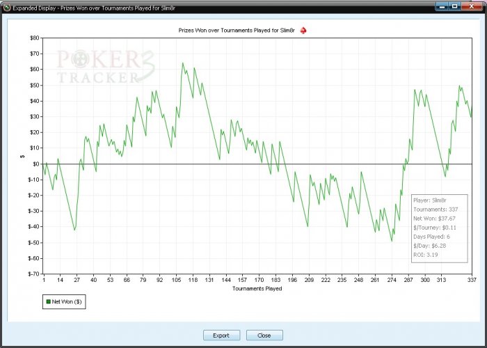The width and height of the screenshot is (487, 348).
Task: Click the 337 tick on the horizontal axis
Action: pyautogui.click(x=470, y=280)
